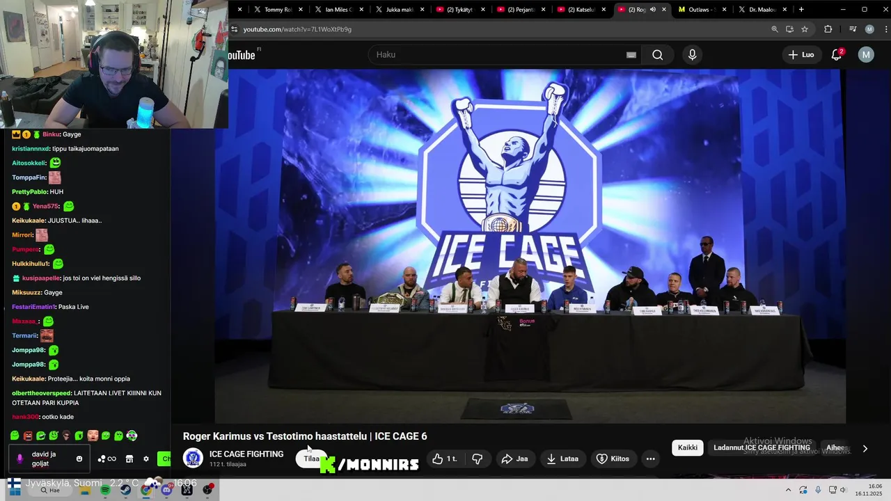891x501 pixels.
Task: Open the three-dot more actions menu
Action: point(650,459)
